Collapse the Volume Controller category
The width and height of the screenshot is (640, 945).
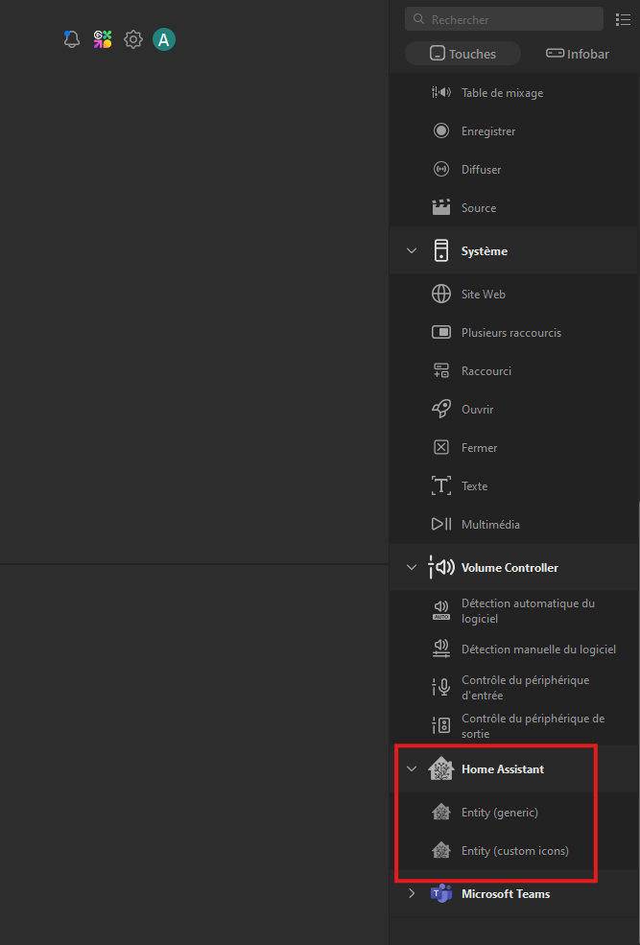pos(412,568)
